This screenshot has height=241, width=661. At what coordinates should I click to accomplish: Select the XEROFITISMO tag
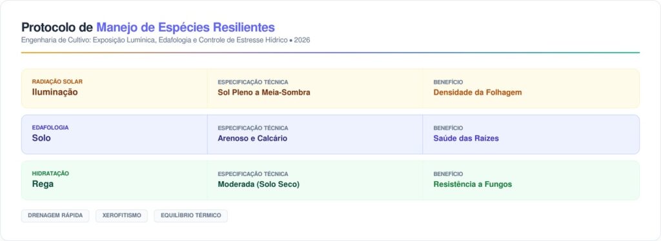click(122, 216)
